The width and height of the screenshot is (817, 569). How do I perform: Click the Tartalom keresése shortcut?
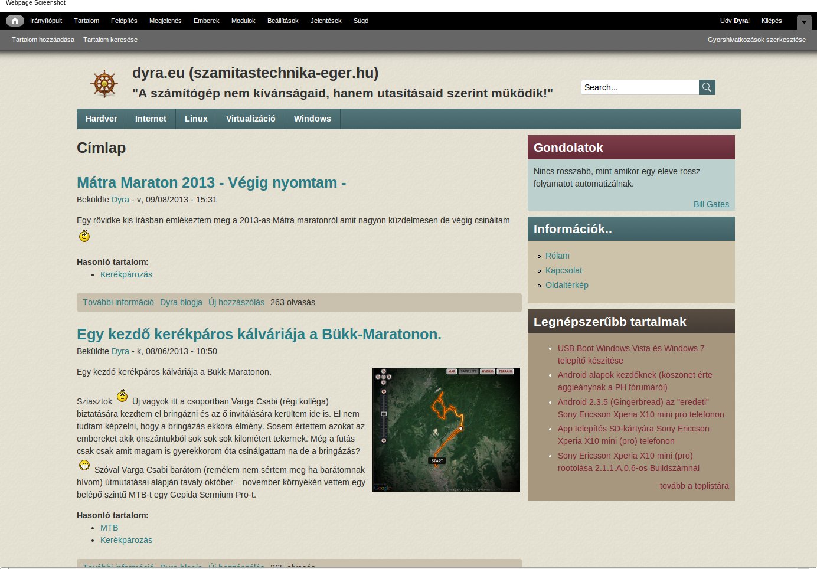coord(110,40)
